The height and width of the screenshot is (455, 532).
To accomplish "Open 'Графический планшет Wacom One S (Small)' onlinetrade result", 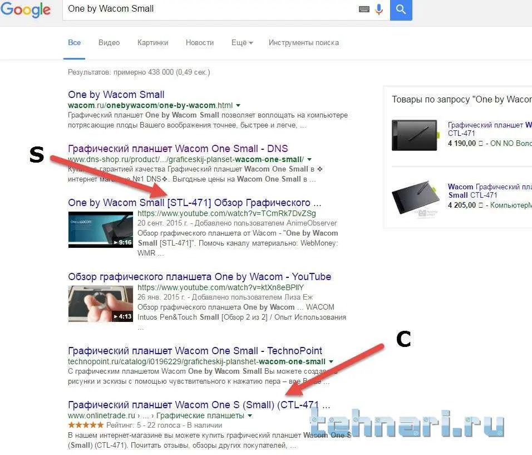I will (199, 405).
